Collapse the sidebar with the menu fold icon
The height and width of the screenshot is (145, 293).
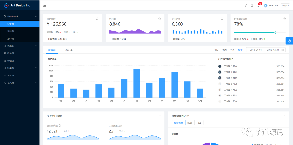(45, 5)
